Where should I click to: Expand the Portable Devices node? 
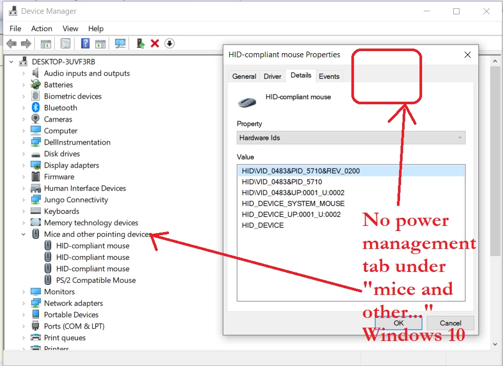click(24, 315)
